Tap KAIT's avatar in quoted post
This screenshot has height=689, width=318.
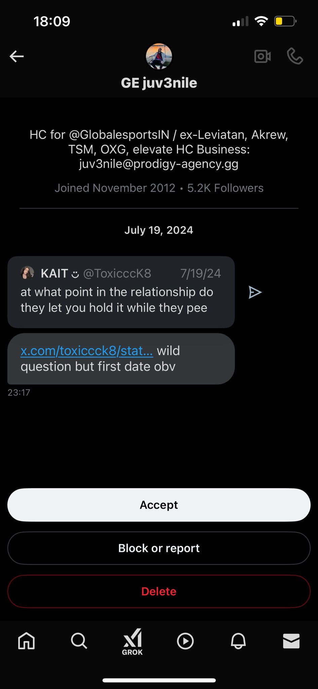(x=27, y=273)
